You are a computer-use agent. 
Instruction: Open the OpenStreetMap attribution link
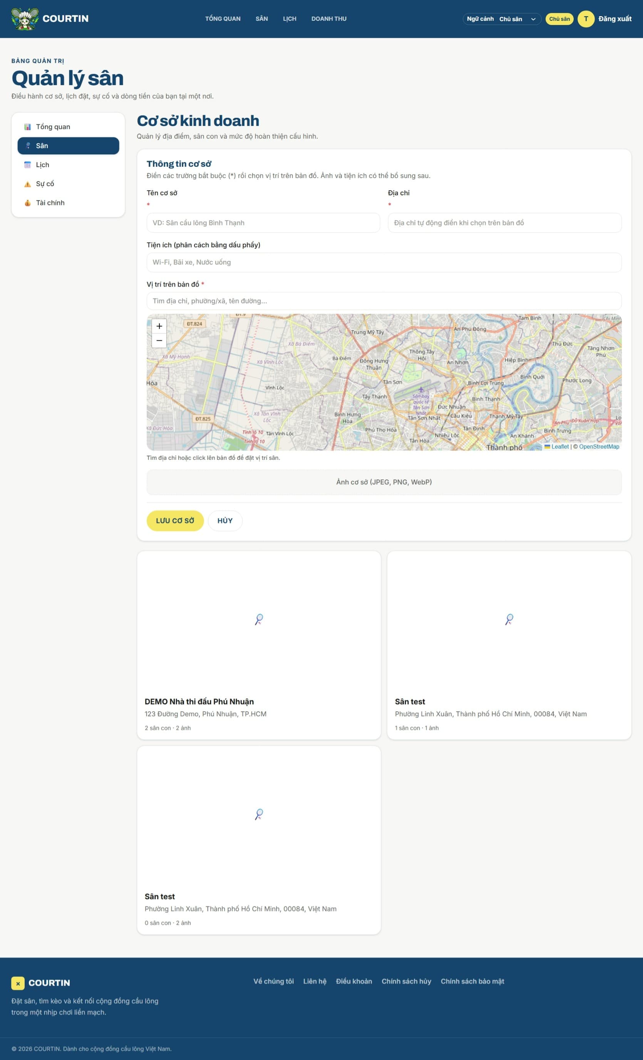click(599, 447)
